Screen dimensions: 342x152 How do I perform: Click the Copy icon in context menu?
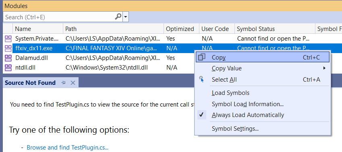(201, 57)
